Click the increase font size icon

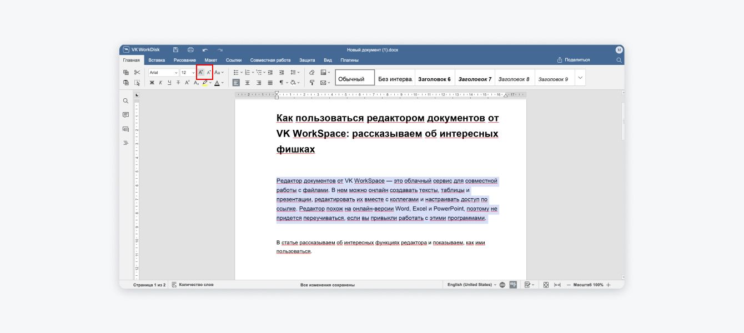[x=201, y=73]
